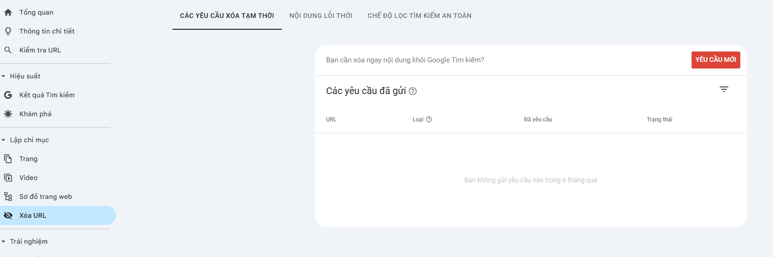Collapse the Lập chỉ mục section
The width and height of the screenshot is (773, 257).
pos(4,140)
